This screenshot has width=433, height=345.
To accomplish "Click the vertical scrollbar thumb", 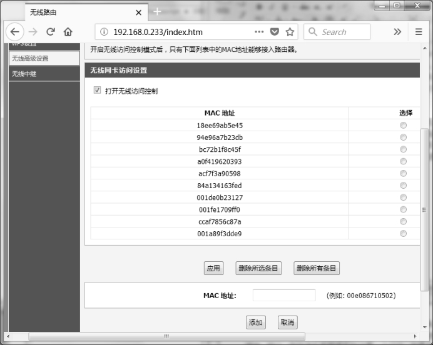I will [x=424, y=209].
